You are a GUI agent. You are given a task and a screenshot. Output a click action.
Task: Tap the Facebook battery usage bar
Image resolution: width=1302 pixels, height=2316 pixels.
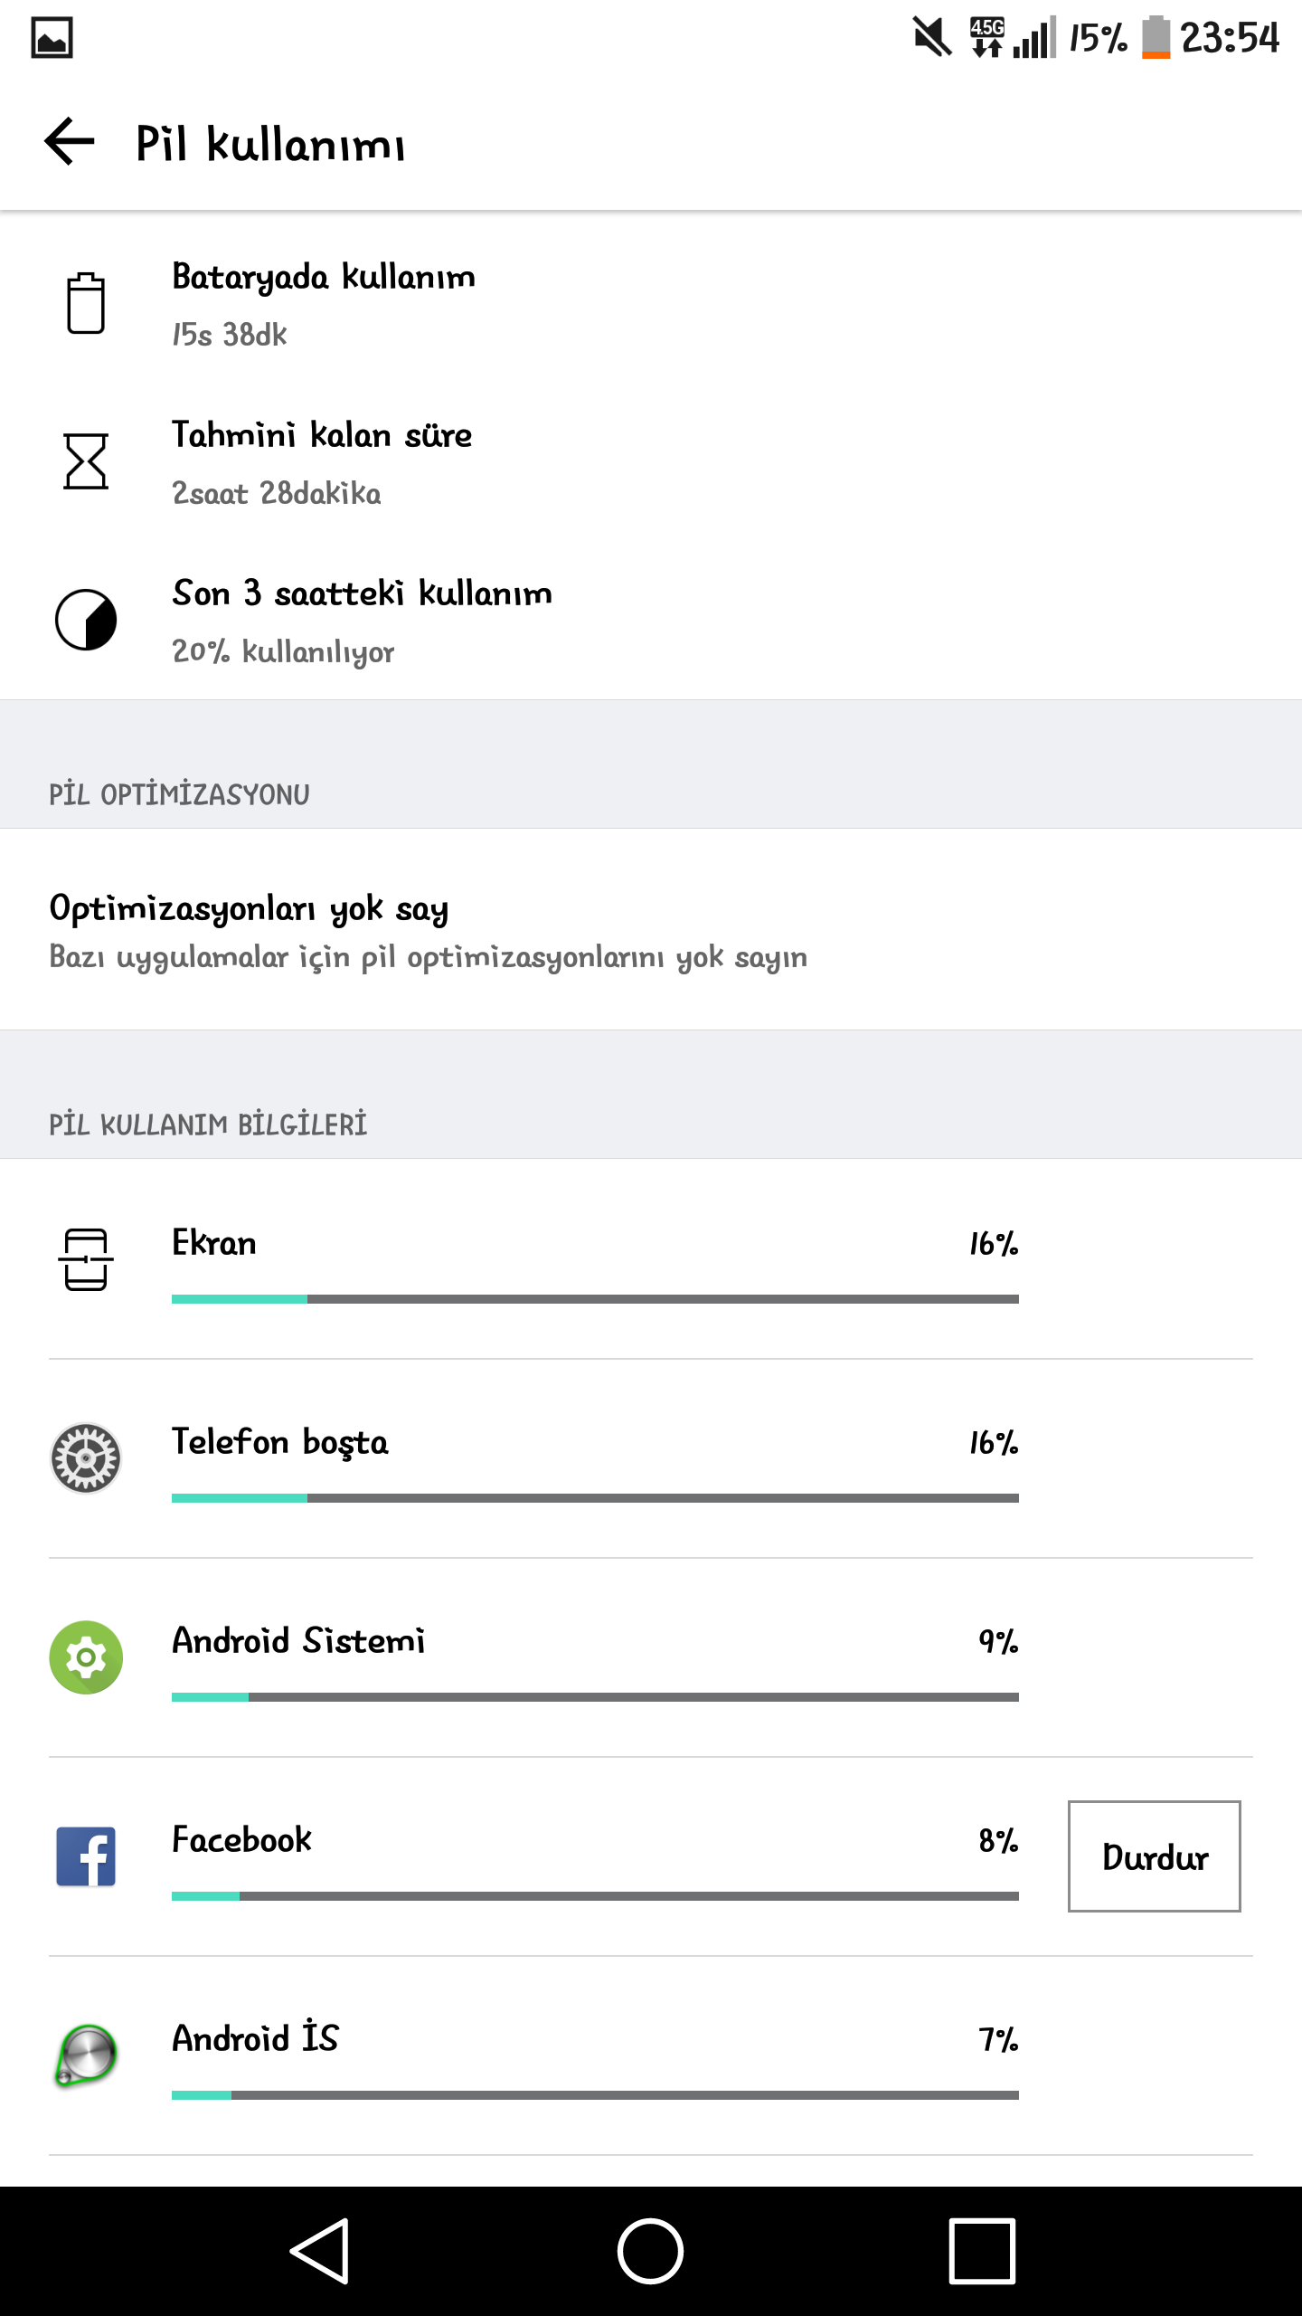(x=595, y=1896)
